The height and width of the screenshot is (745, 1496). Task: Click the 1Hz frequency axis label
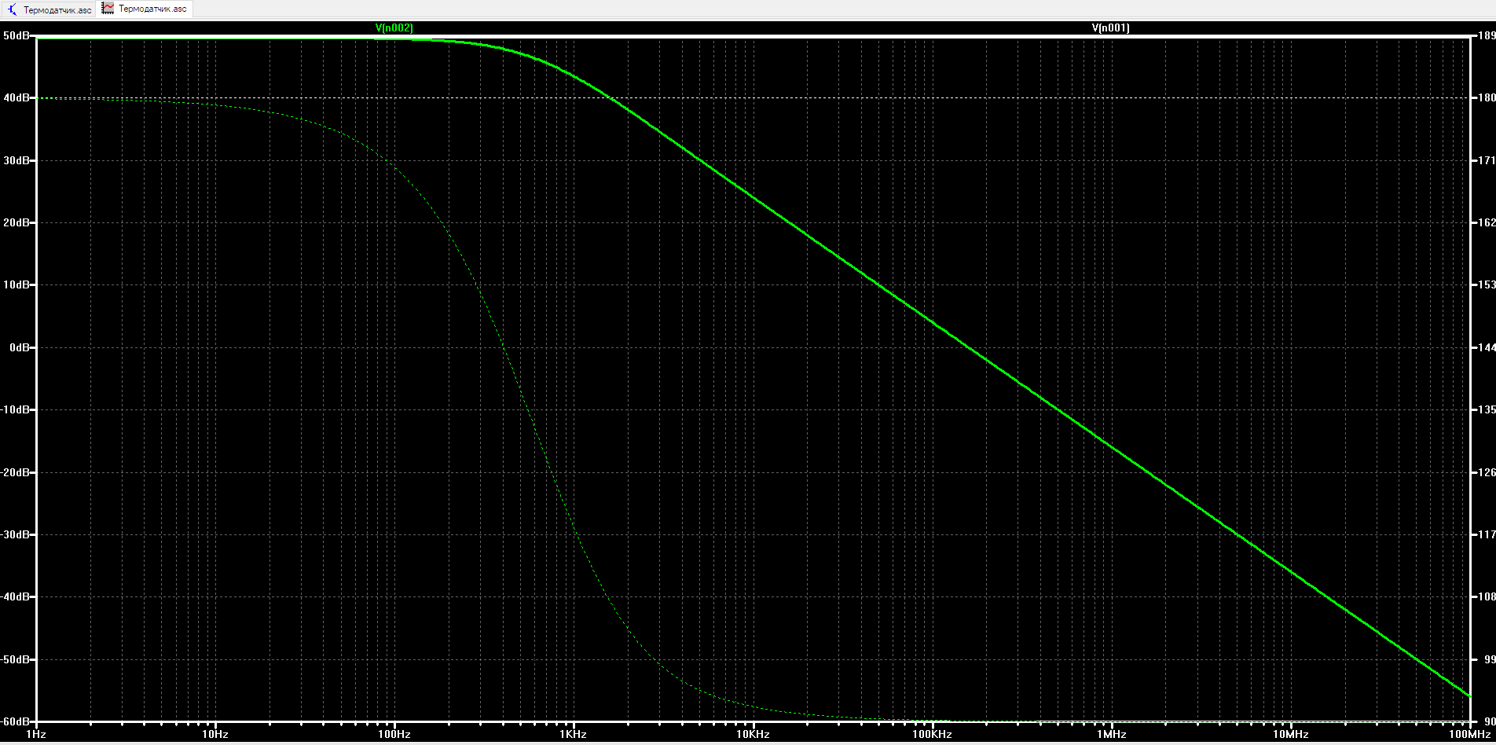(x=36, y=735)
